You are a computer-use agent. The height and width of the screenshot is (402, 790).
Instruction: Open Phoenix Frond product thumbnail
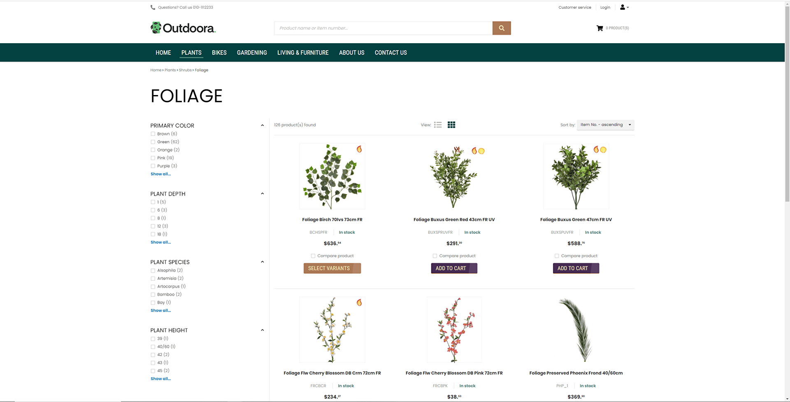[576, 330]
